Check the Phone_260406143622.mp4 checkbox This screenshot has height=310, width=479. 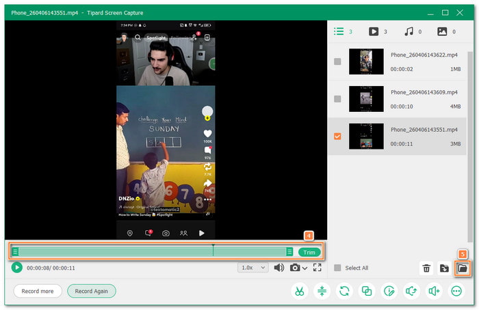337,61
